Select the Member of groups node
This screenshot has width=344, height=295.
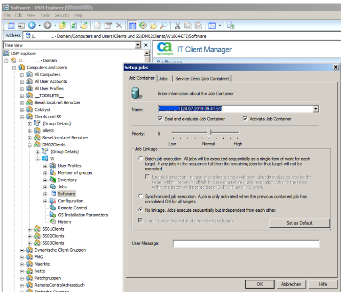pos(75,173)
